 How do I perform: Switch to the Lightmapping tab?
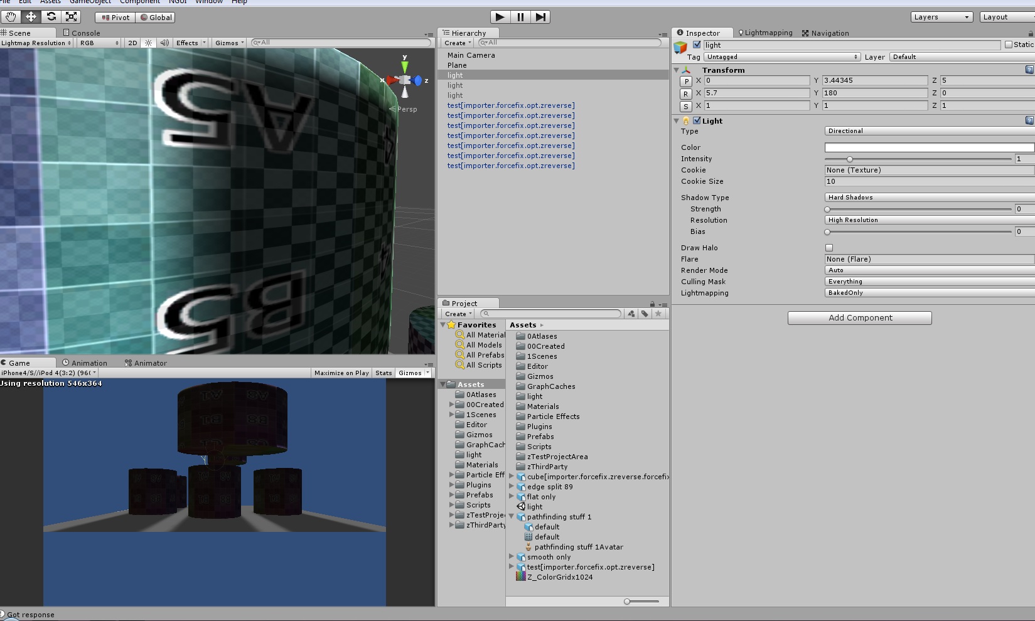click(x=765, y=33)
